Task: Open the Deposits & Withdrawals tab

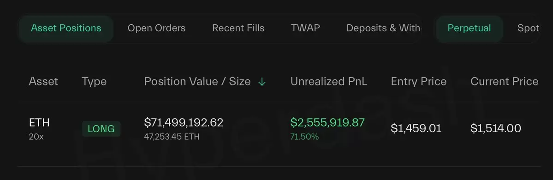Action: [383, 28]
